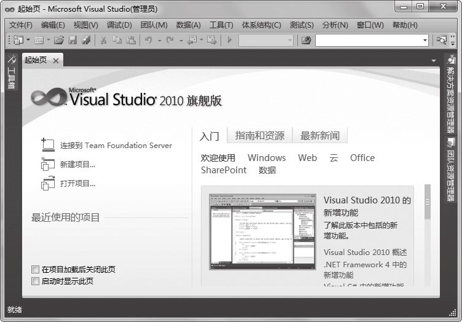Open the 测试(S) menu
The height and width of the screenshot is (322, 462).
[x=302, y=25]
